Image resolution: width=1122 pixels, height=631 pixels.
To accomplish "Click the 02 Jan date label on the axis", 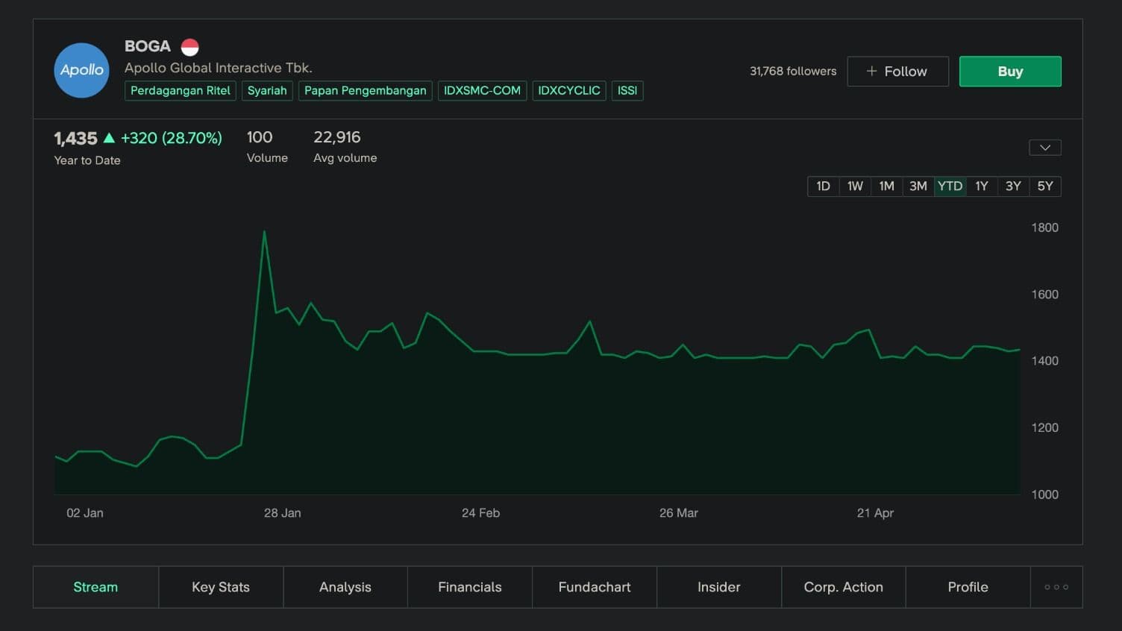I will click(x=85, y=513).
